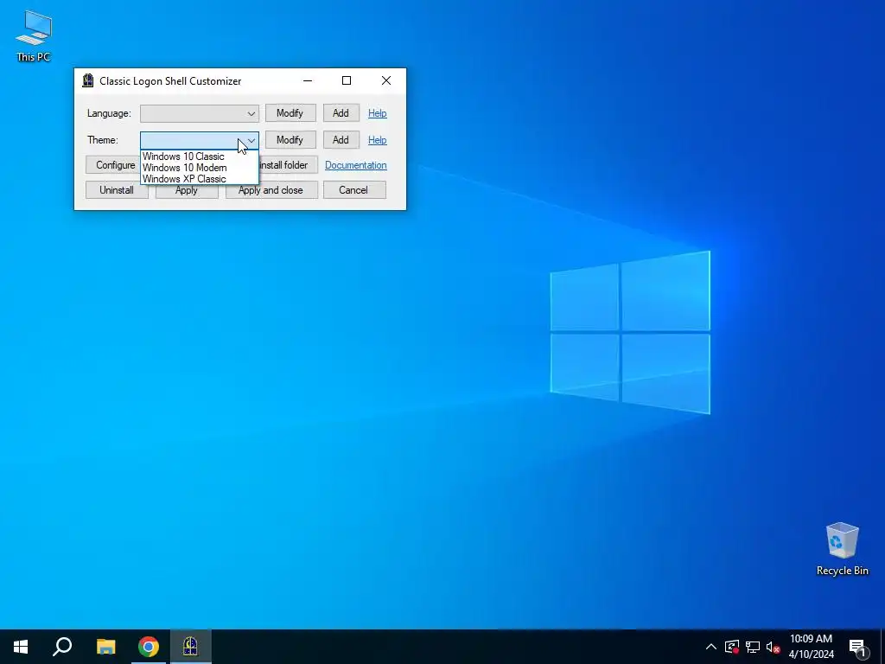Click the security warning tray icon
This screenshot has height=664, width=885.
(x=732, y=647)
